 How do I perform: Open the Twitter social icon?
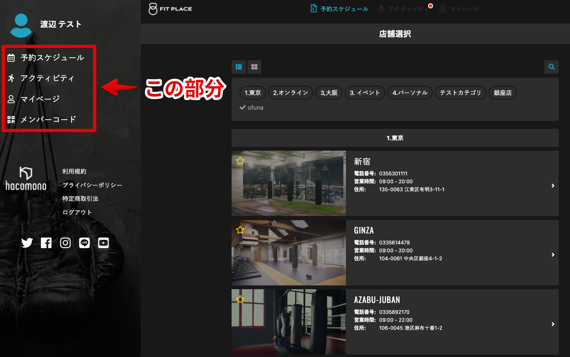[x=27, y=243]
